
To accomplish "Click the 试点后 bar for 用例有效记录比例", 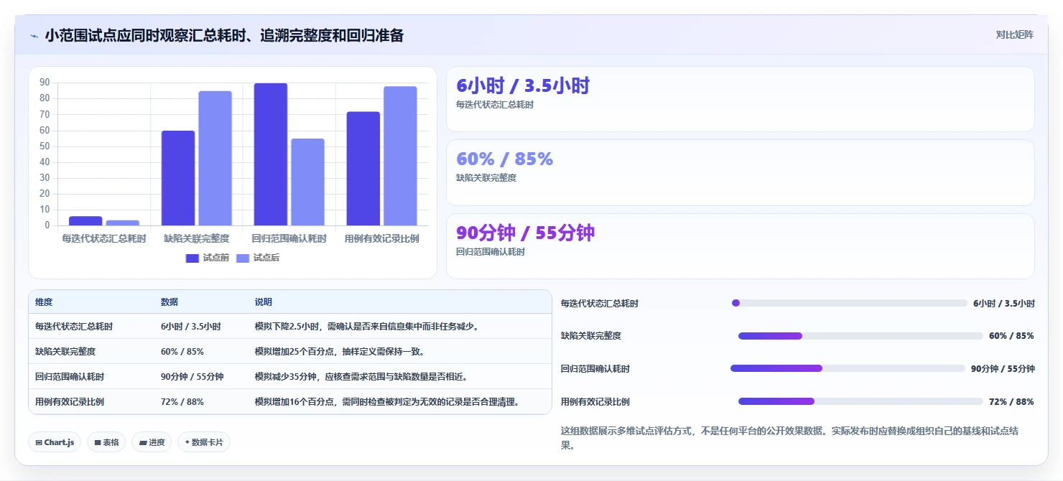I will point(400,156).
